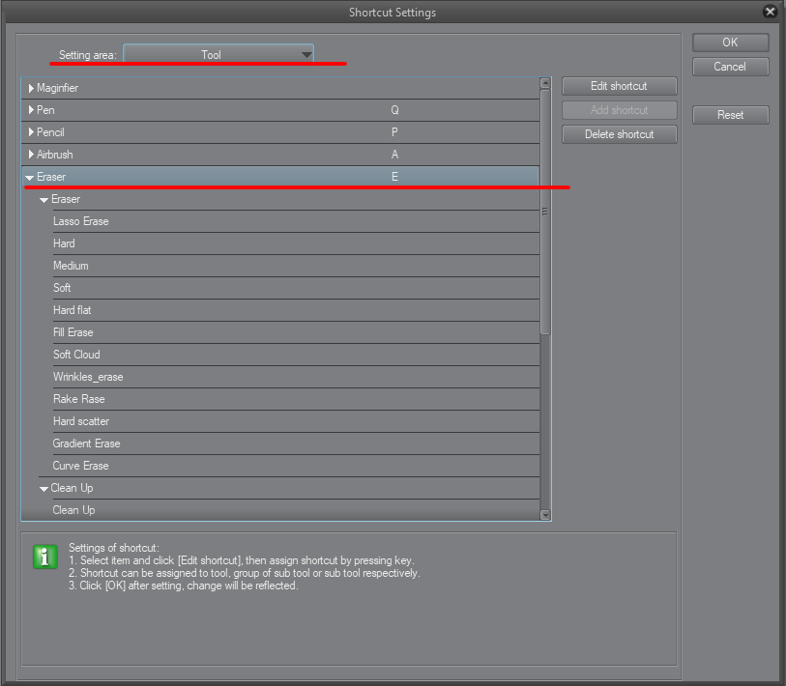
Task: Select the Lasso Erase sub tool
Action: pos(81,221)
